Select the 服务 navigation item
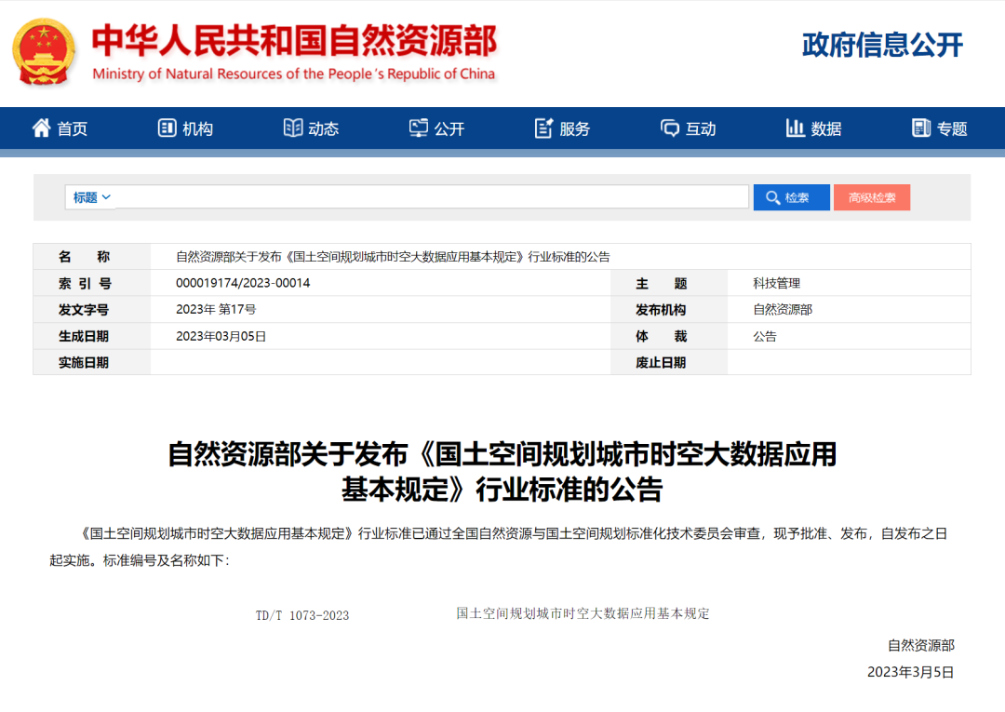This screenshot has width=1005, height=712. coord(575,129)
